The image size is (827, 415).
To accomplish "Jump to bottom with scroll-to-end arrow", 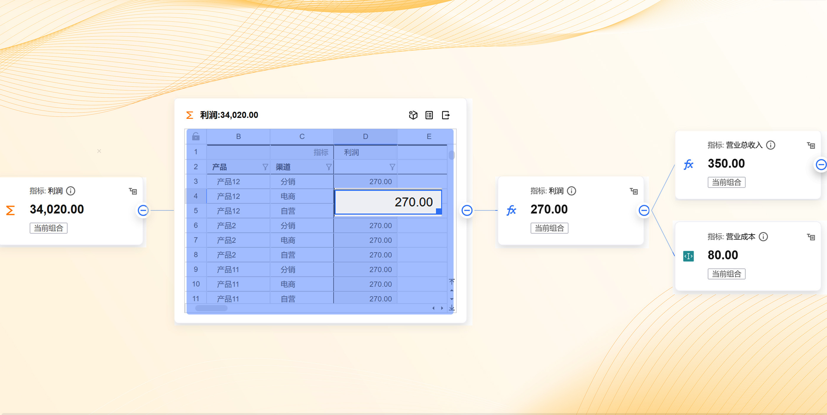I will [x=452, y=308].
